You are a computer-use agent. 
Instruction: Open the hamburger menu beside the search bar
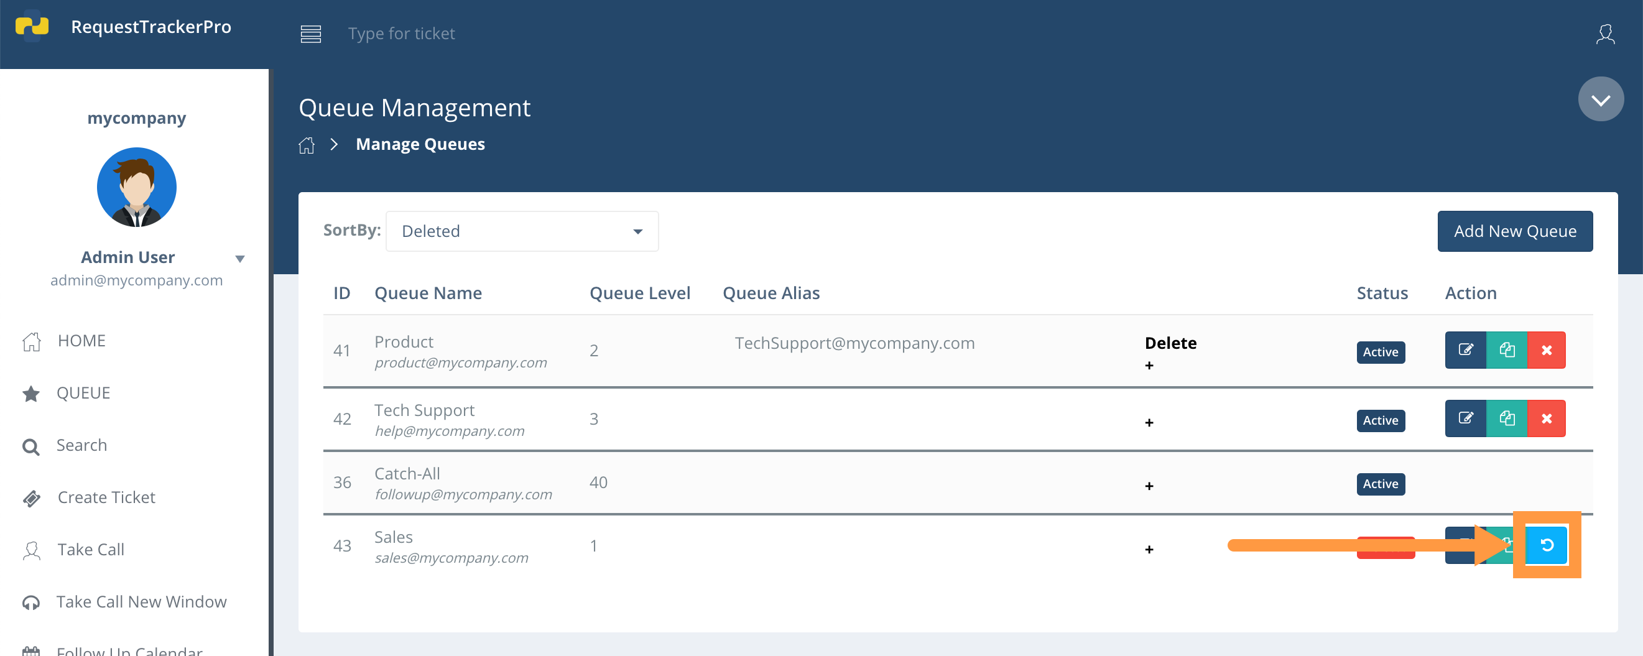tap(310, 33)
